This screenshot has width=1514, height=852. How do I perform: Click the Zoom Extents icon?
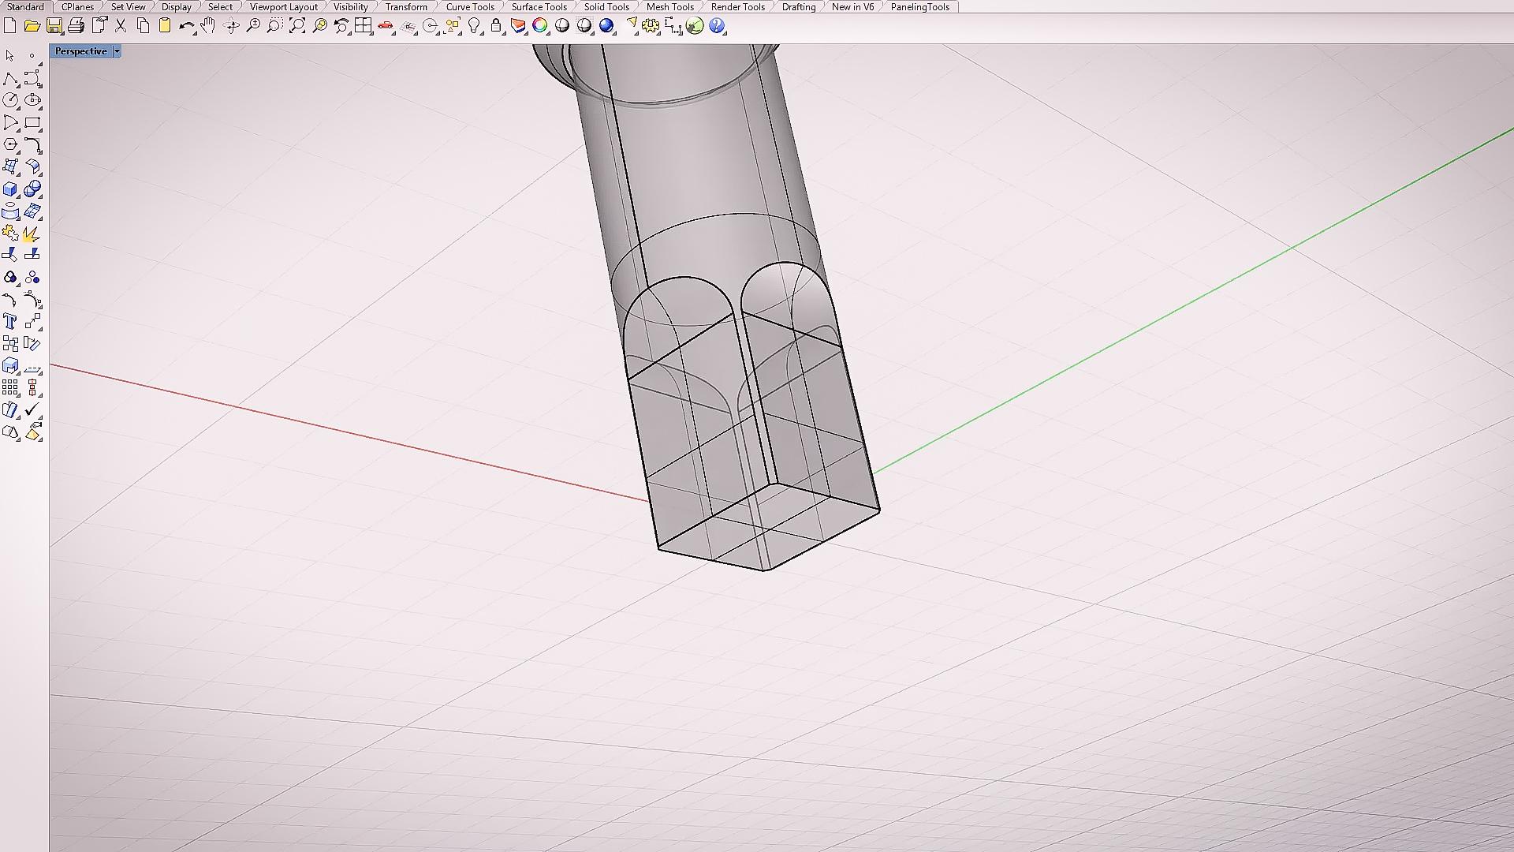click(297, 26)
